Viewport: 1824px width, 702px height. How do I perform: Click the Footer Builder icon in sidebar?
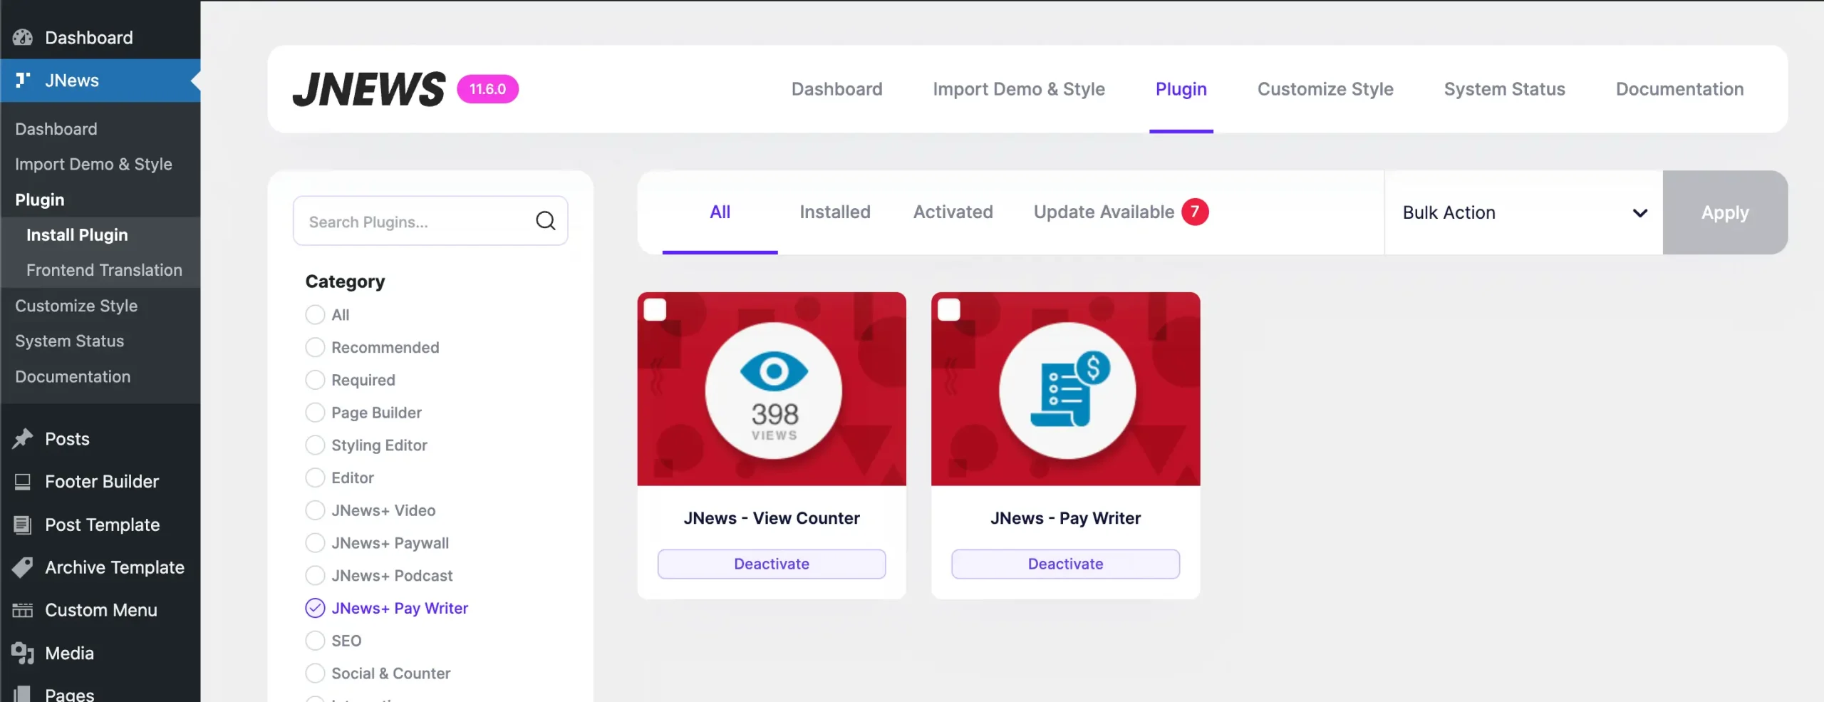click(x=23, y=482)
